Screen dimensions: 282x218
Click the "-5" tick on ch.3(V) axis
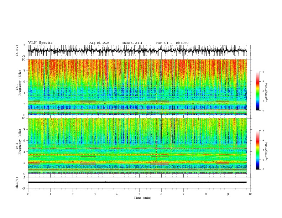tap(24, 188)
